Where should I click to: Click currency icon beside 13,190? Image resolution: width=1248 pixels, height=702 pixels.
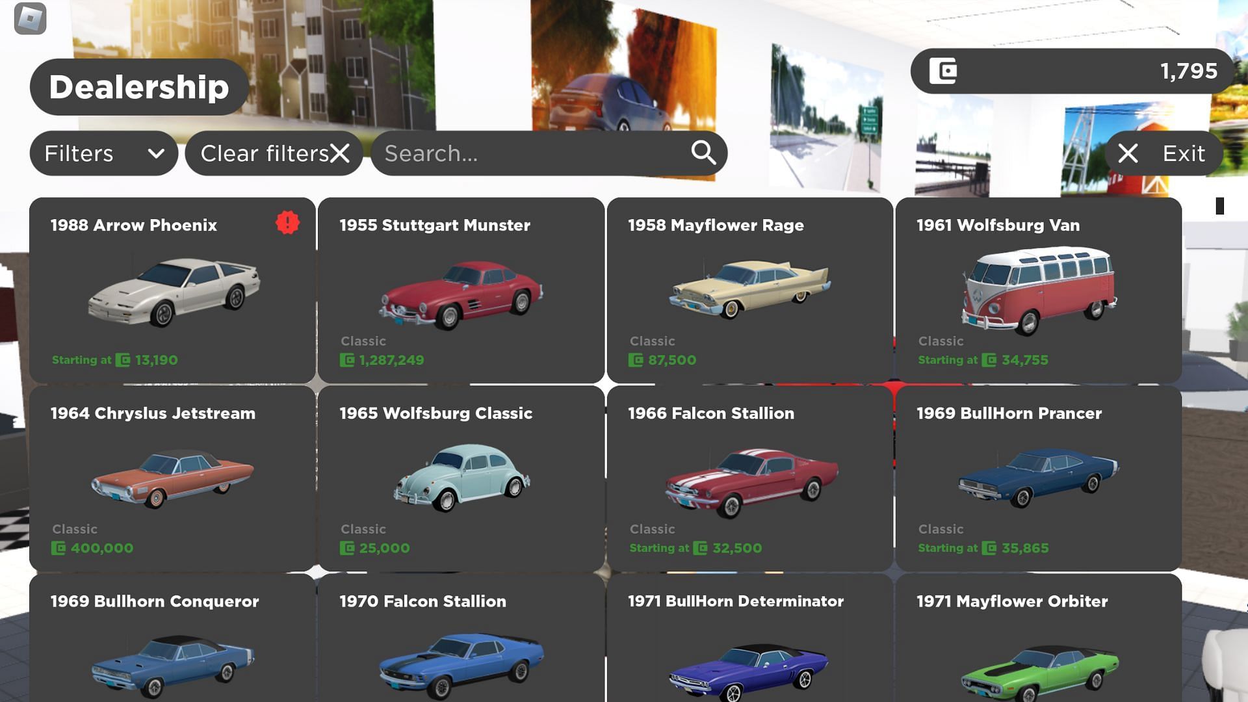pyautogui.click(x=123, y=360)
